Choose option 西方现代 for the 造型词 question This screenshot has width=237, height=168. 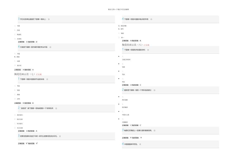(20, 115)
